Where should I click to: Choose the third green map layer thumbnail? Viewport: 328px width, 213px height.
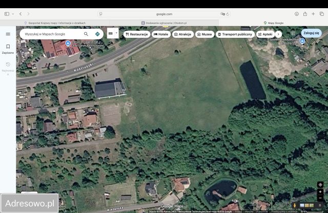click(312, 205)
